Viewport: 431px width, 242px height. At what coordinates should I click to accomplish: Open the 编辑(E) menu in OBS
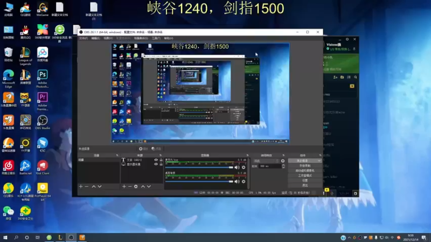click(x=96, y=38)
